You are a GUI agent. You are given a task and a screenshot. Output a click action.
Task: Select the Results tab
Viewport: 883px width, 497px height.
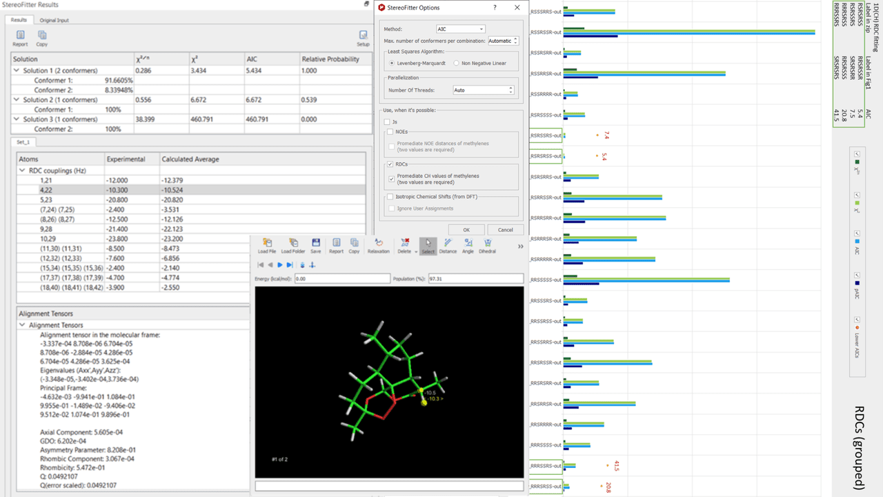click(19, 20)
